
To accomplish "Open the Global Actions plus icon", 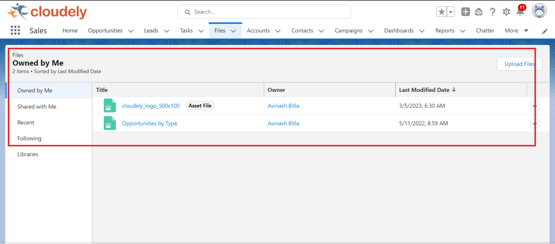I will (x=465, y=12).
